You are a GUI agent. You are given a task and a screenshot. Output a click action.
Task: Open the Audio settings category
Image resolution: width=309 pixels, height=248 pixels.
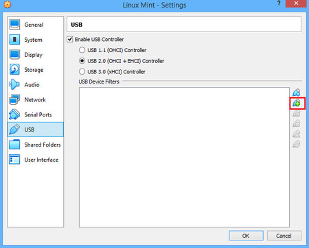pos(35,85)
